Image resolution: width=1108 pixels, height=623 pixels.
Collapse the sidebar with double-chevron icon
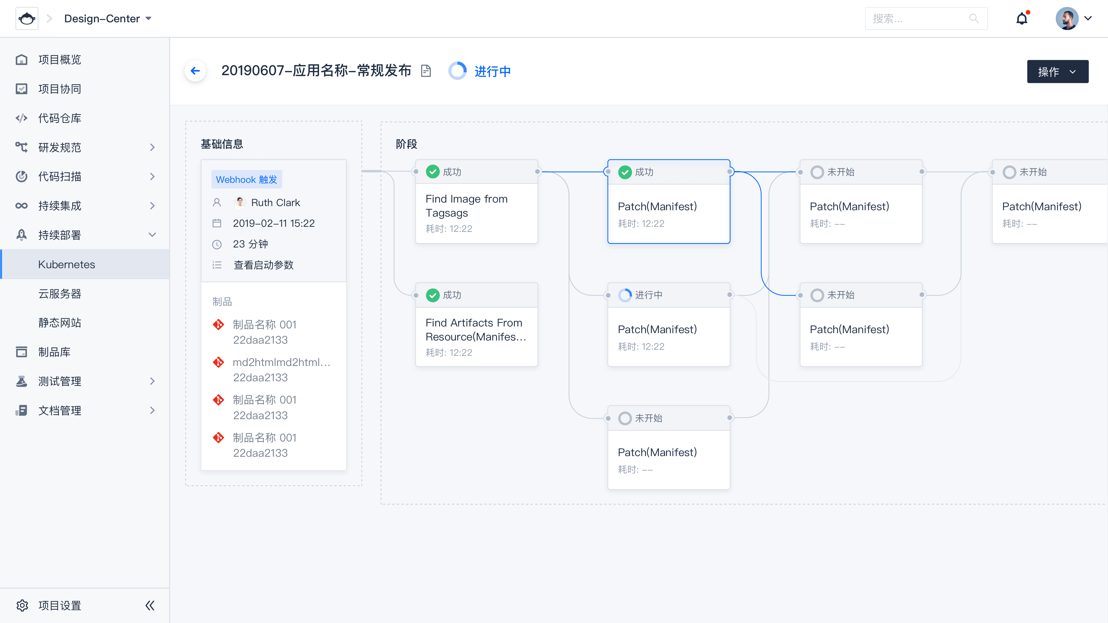150,605
